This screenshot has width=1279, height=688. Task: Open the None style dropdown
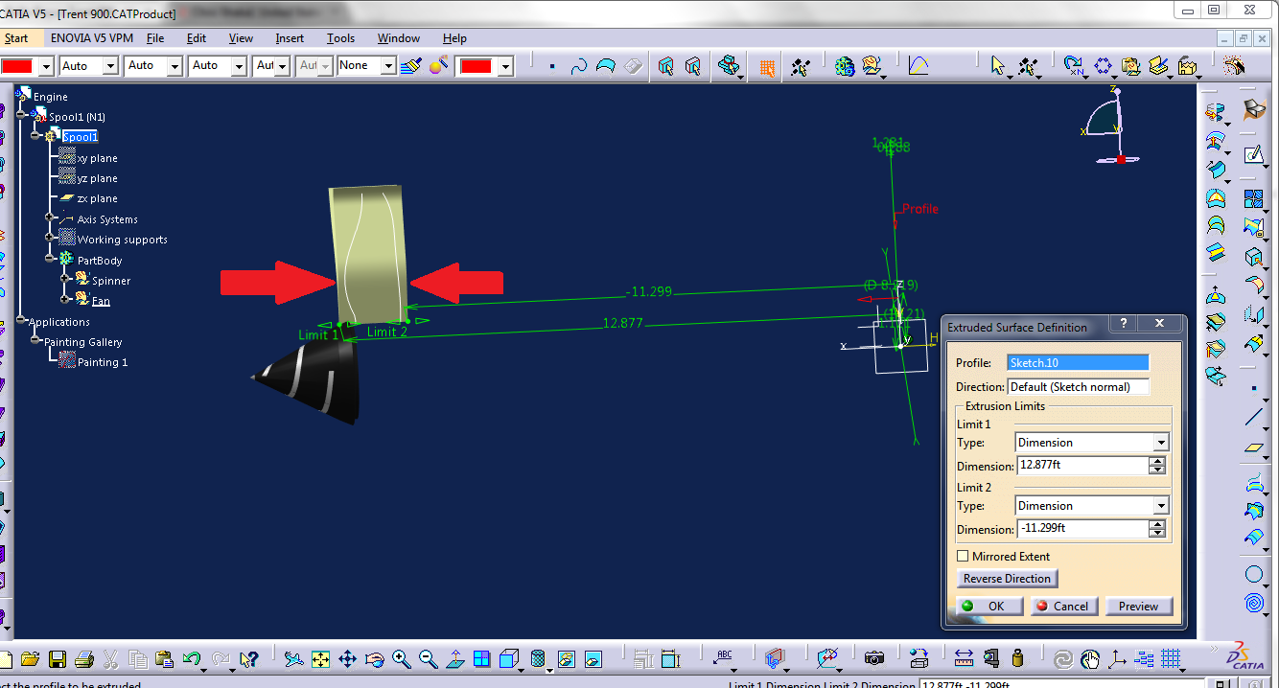tap(388, 65)
